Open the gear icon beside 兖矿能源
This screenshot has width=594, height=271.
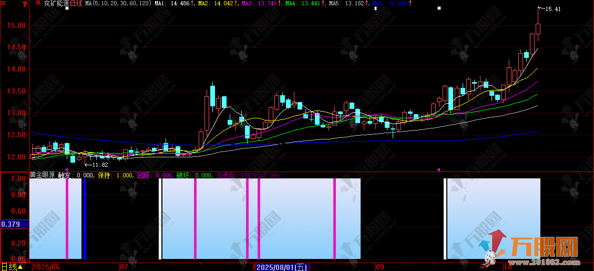pyautogui.click(x=38, y=3)
